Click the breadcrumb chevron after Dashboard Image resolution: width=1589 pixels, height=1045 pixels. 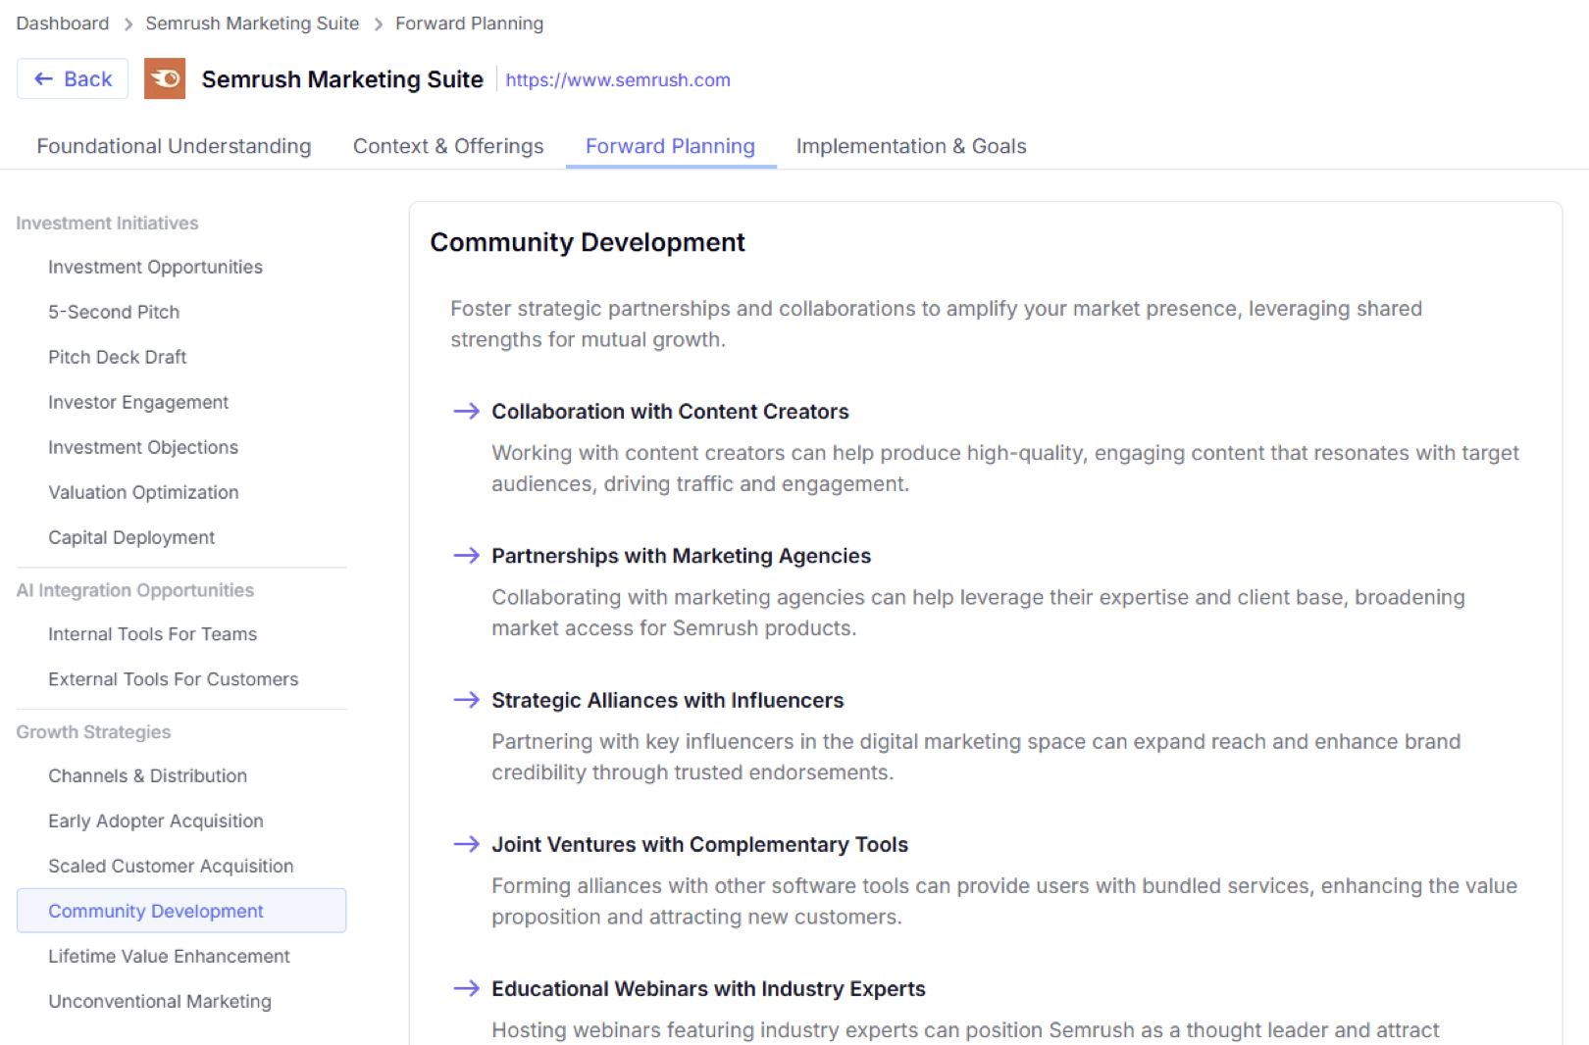click(x=128, y=23)
